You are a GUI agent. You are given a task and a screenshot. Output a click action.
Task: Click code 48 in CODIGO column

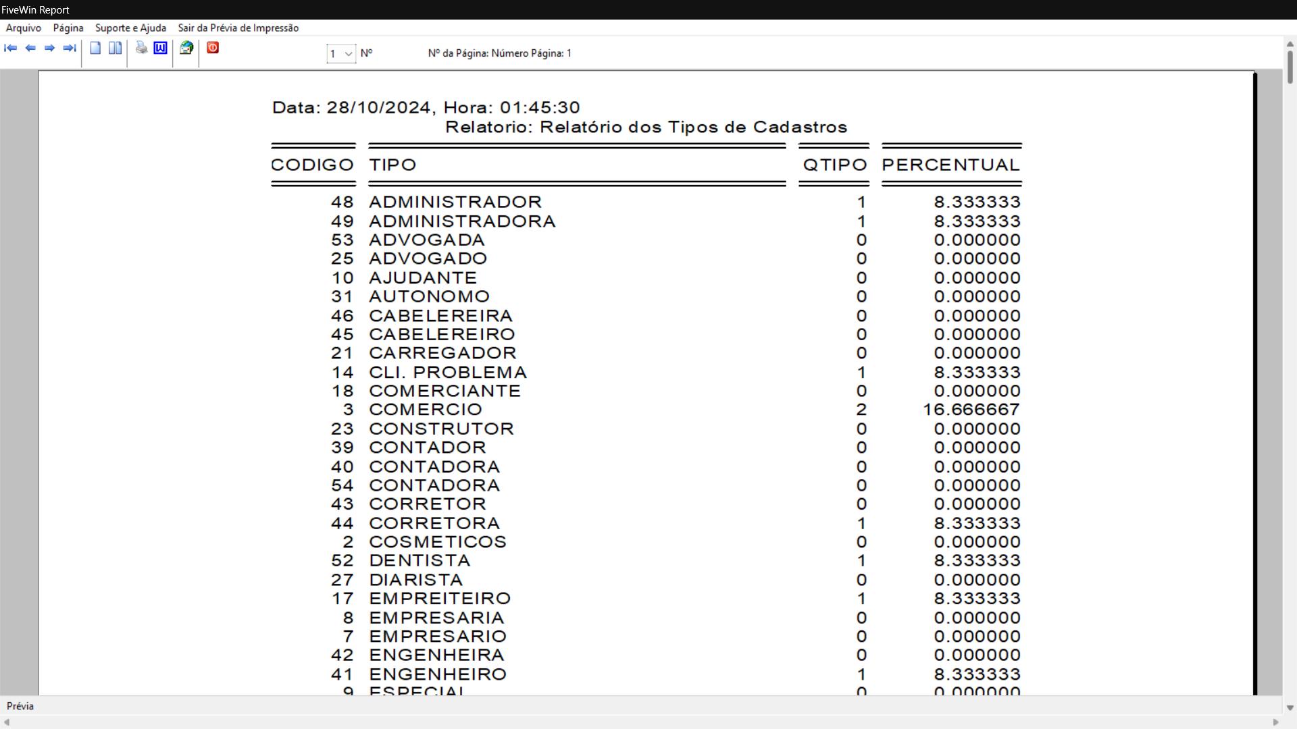pyautogui.click(x=342, y=202)
